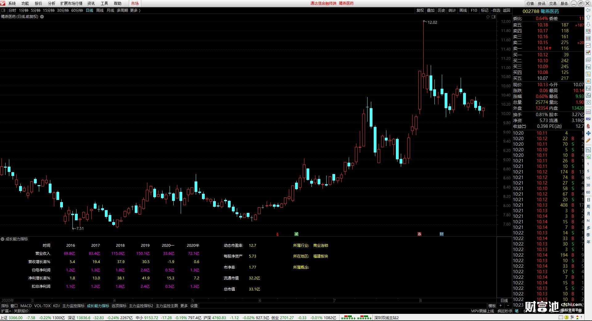Expand the dropdown arrow beside 鹭燕医药 chart title
Viewport: 592px width, 321px height.
(42, 17)
